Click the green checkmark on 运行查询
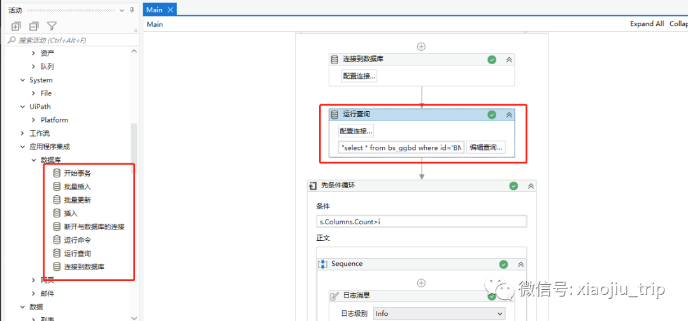The image size is (688, 321). 492,115
